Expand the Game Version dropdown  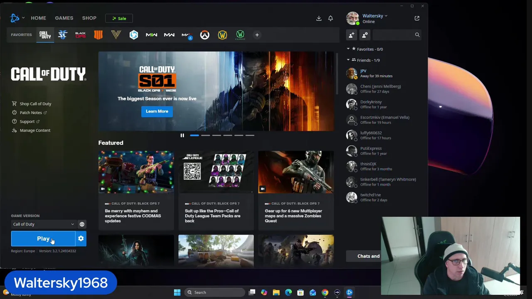coord(43,224)
